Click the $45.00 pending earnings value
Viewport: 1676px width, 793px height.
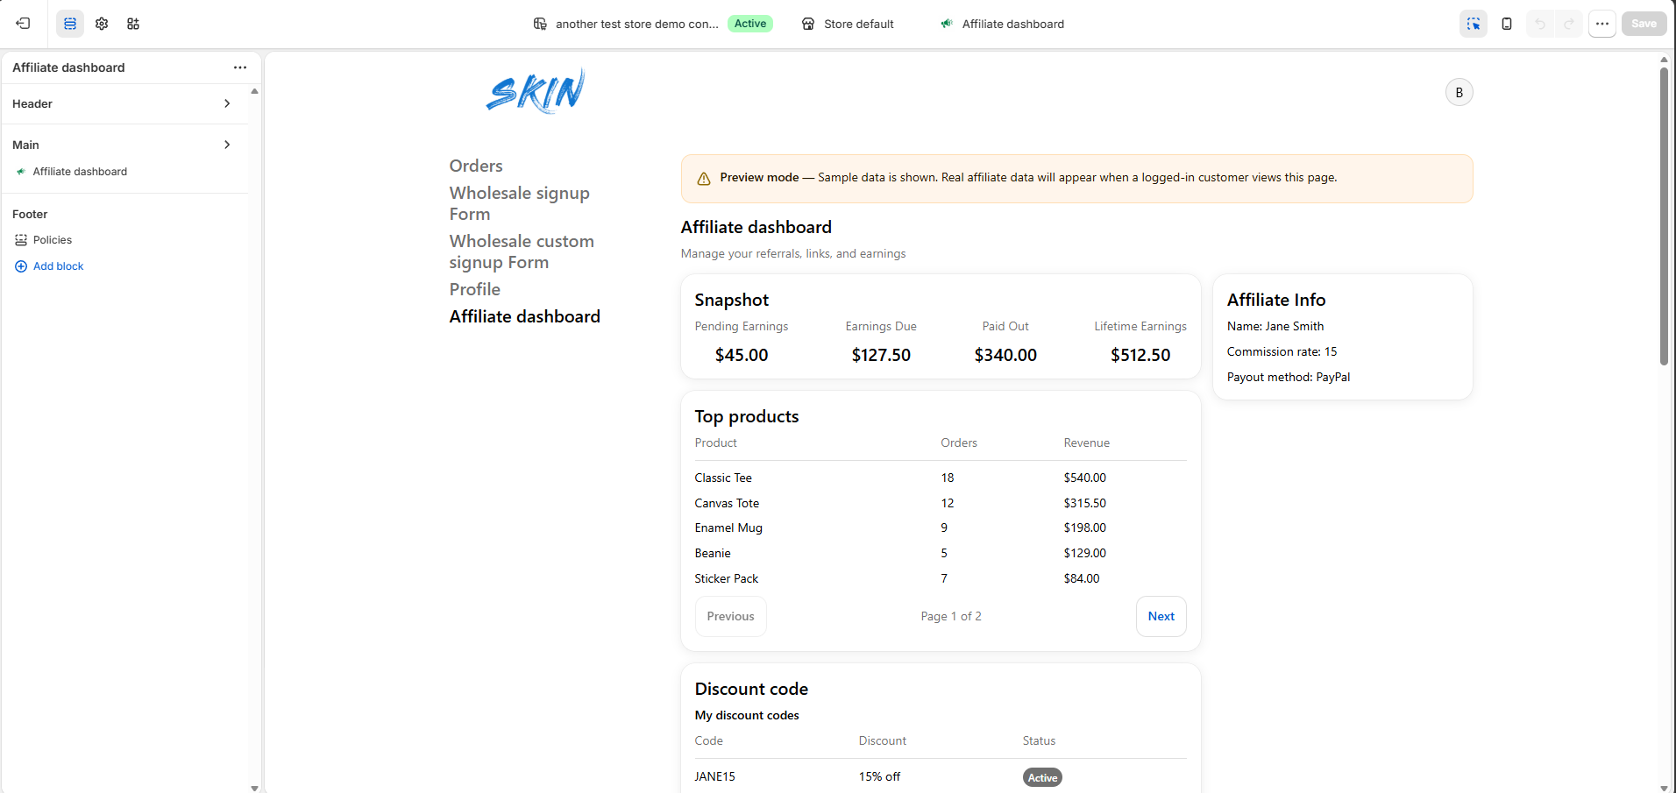click(742, 355)
